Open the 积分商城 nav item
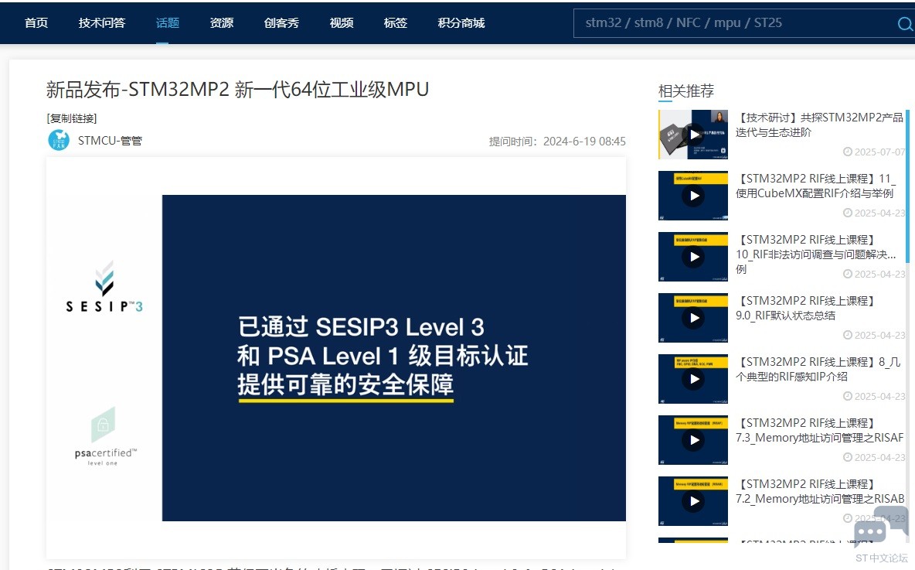Image resolution: width=915 pixels, height=570 pixels. [x=461, y=22]
